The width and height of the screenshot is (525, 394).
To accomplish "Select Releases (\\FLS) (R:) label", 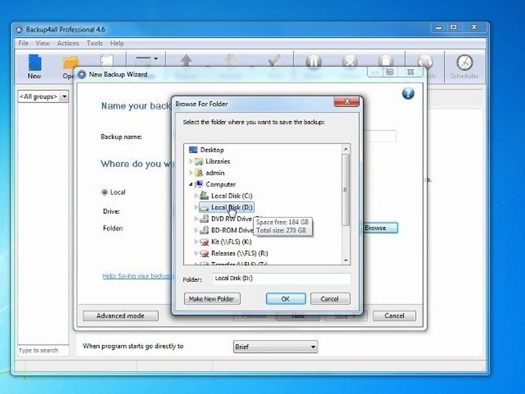I will click(240, 253).
